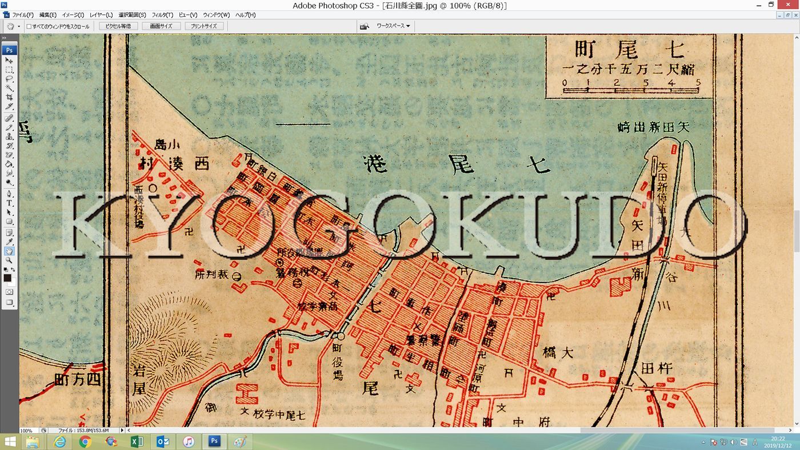
Task: Select the Lasso tool
Action: pyautogui.click(x=9, y=79)
